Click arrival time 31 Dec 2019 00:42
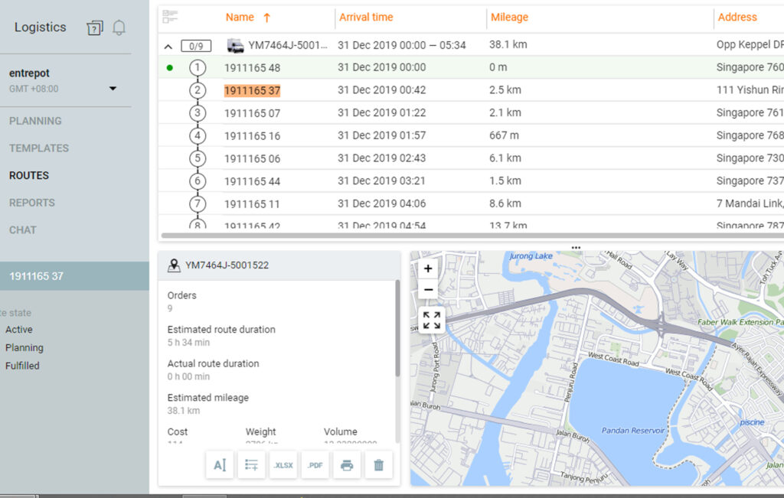 point(381,90)
